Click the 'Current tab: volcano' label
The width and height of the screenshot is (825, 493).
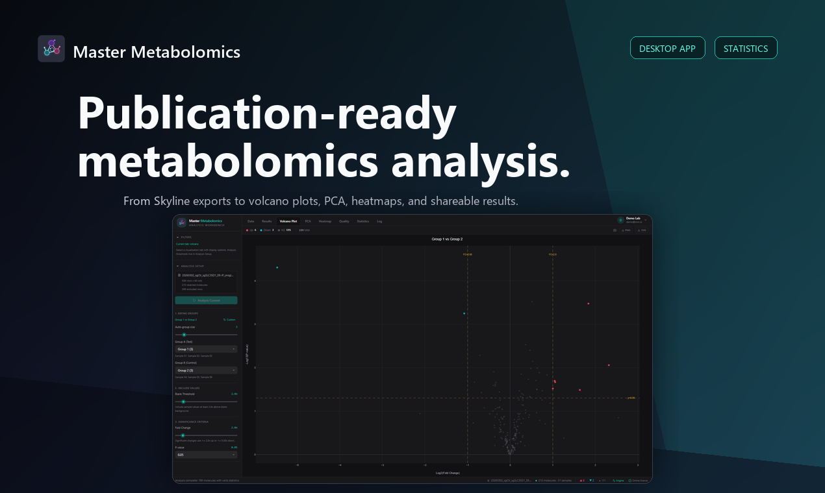187,244
